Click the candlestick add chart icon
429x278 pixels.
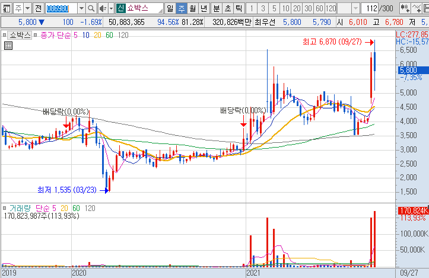click(405, 8)
